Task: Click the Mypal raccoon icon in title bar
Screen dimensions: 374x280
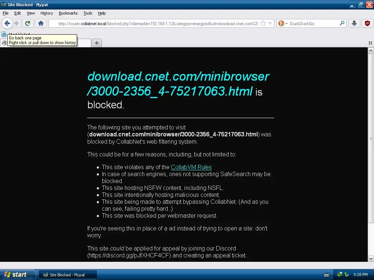Action: click(4, 4)
